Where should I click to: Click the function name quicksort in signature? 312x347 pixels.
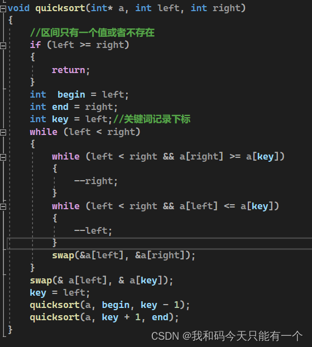click(x=60, y=8)
